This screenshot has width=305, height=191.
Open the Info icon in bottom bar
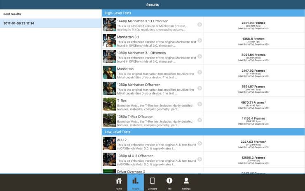(169, 181)
